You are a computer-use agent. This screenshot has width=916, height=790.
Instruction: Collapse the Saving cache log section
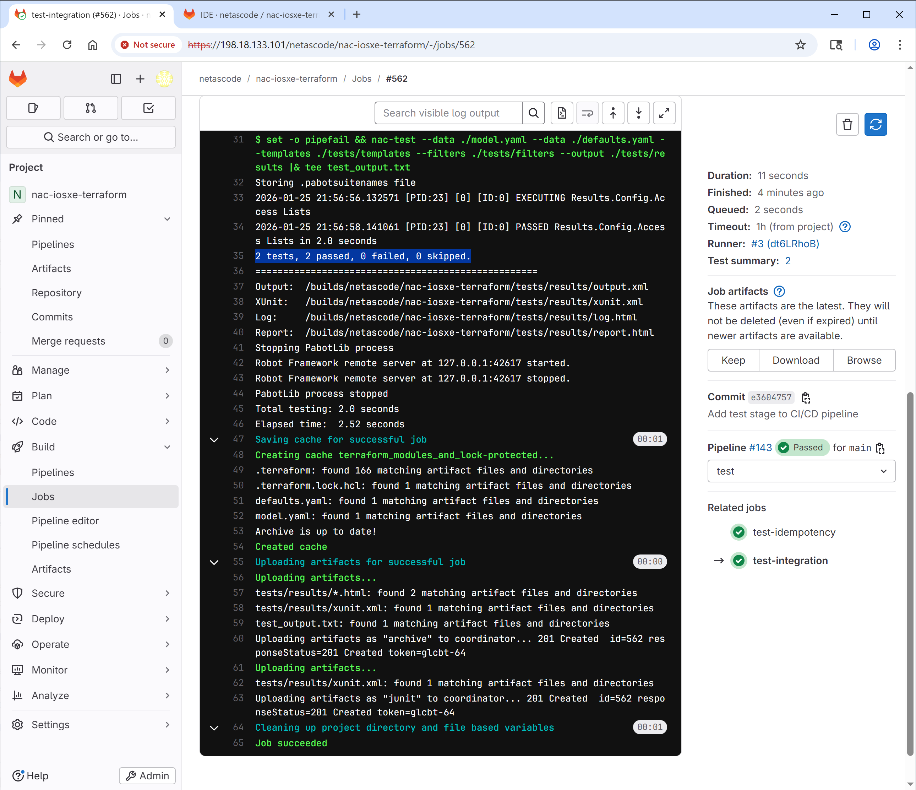click(x=214, y=440)
